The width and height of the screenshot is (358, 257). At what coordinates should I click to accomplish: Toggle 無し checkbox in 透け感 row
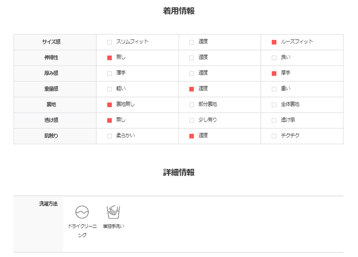109,120
